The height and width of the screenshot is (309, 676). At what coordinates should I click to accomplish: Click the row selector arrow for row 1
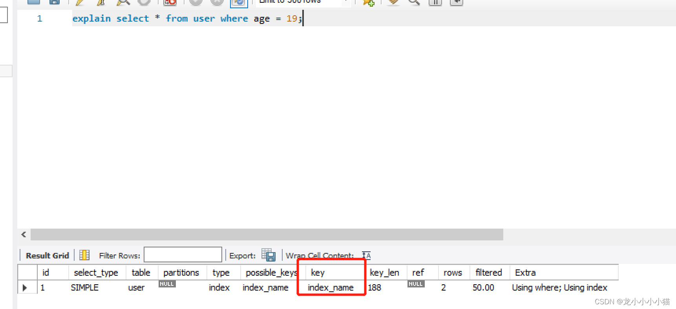point(25,288)
